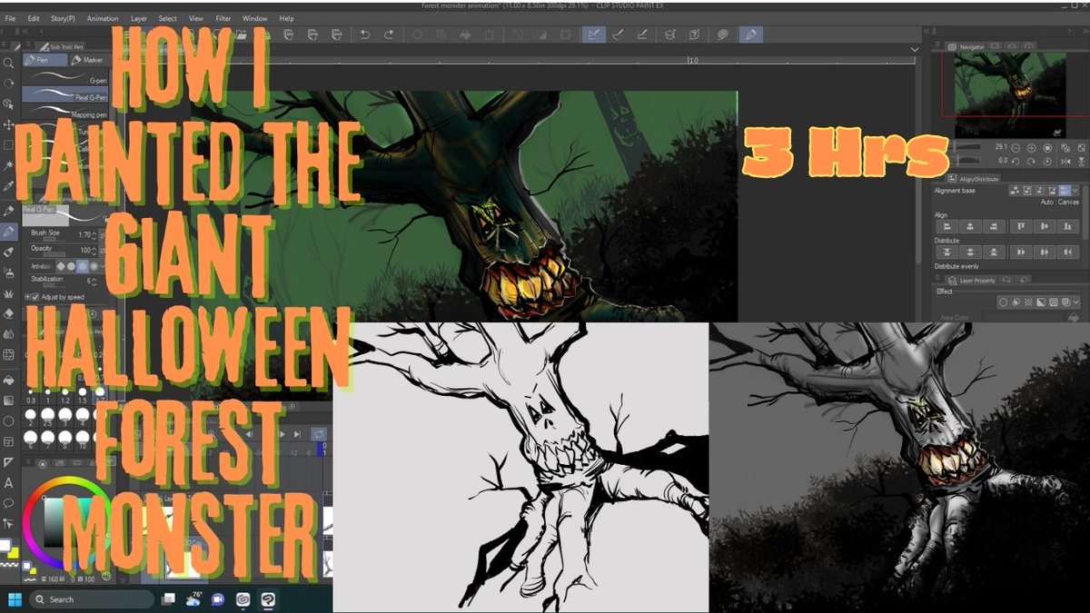This screenshot has height=613, width=1090.
Task: Click Windows taskbar Search box
Action: 91,599
